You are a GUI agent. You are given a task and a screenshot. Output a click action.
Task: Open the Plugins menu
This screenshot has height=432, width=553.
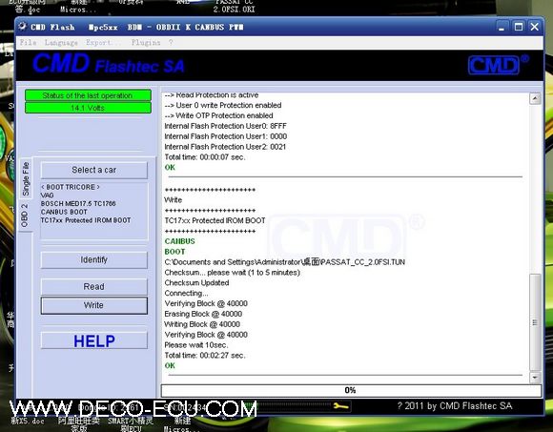146,43
